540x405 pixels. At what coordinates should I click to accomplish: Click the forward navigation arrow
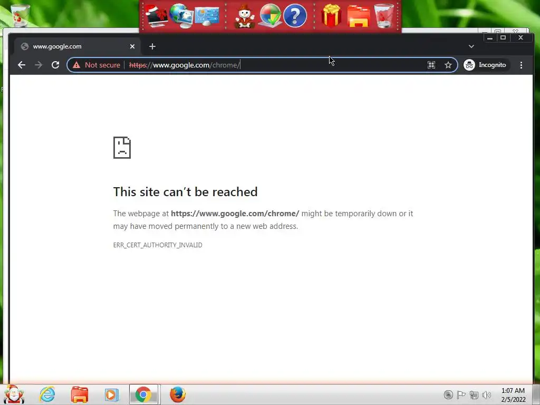38,65
